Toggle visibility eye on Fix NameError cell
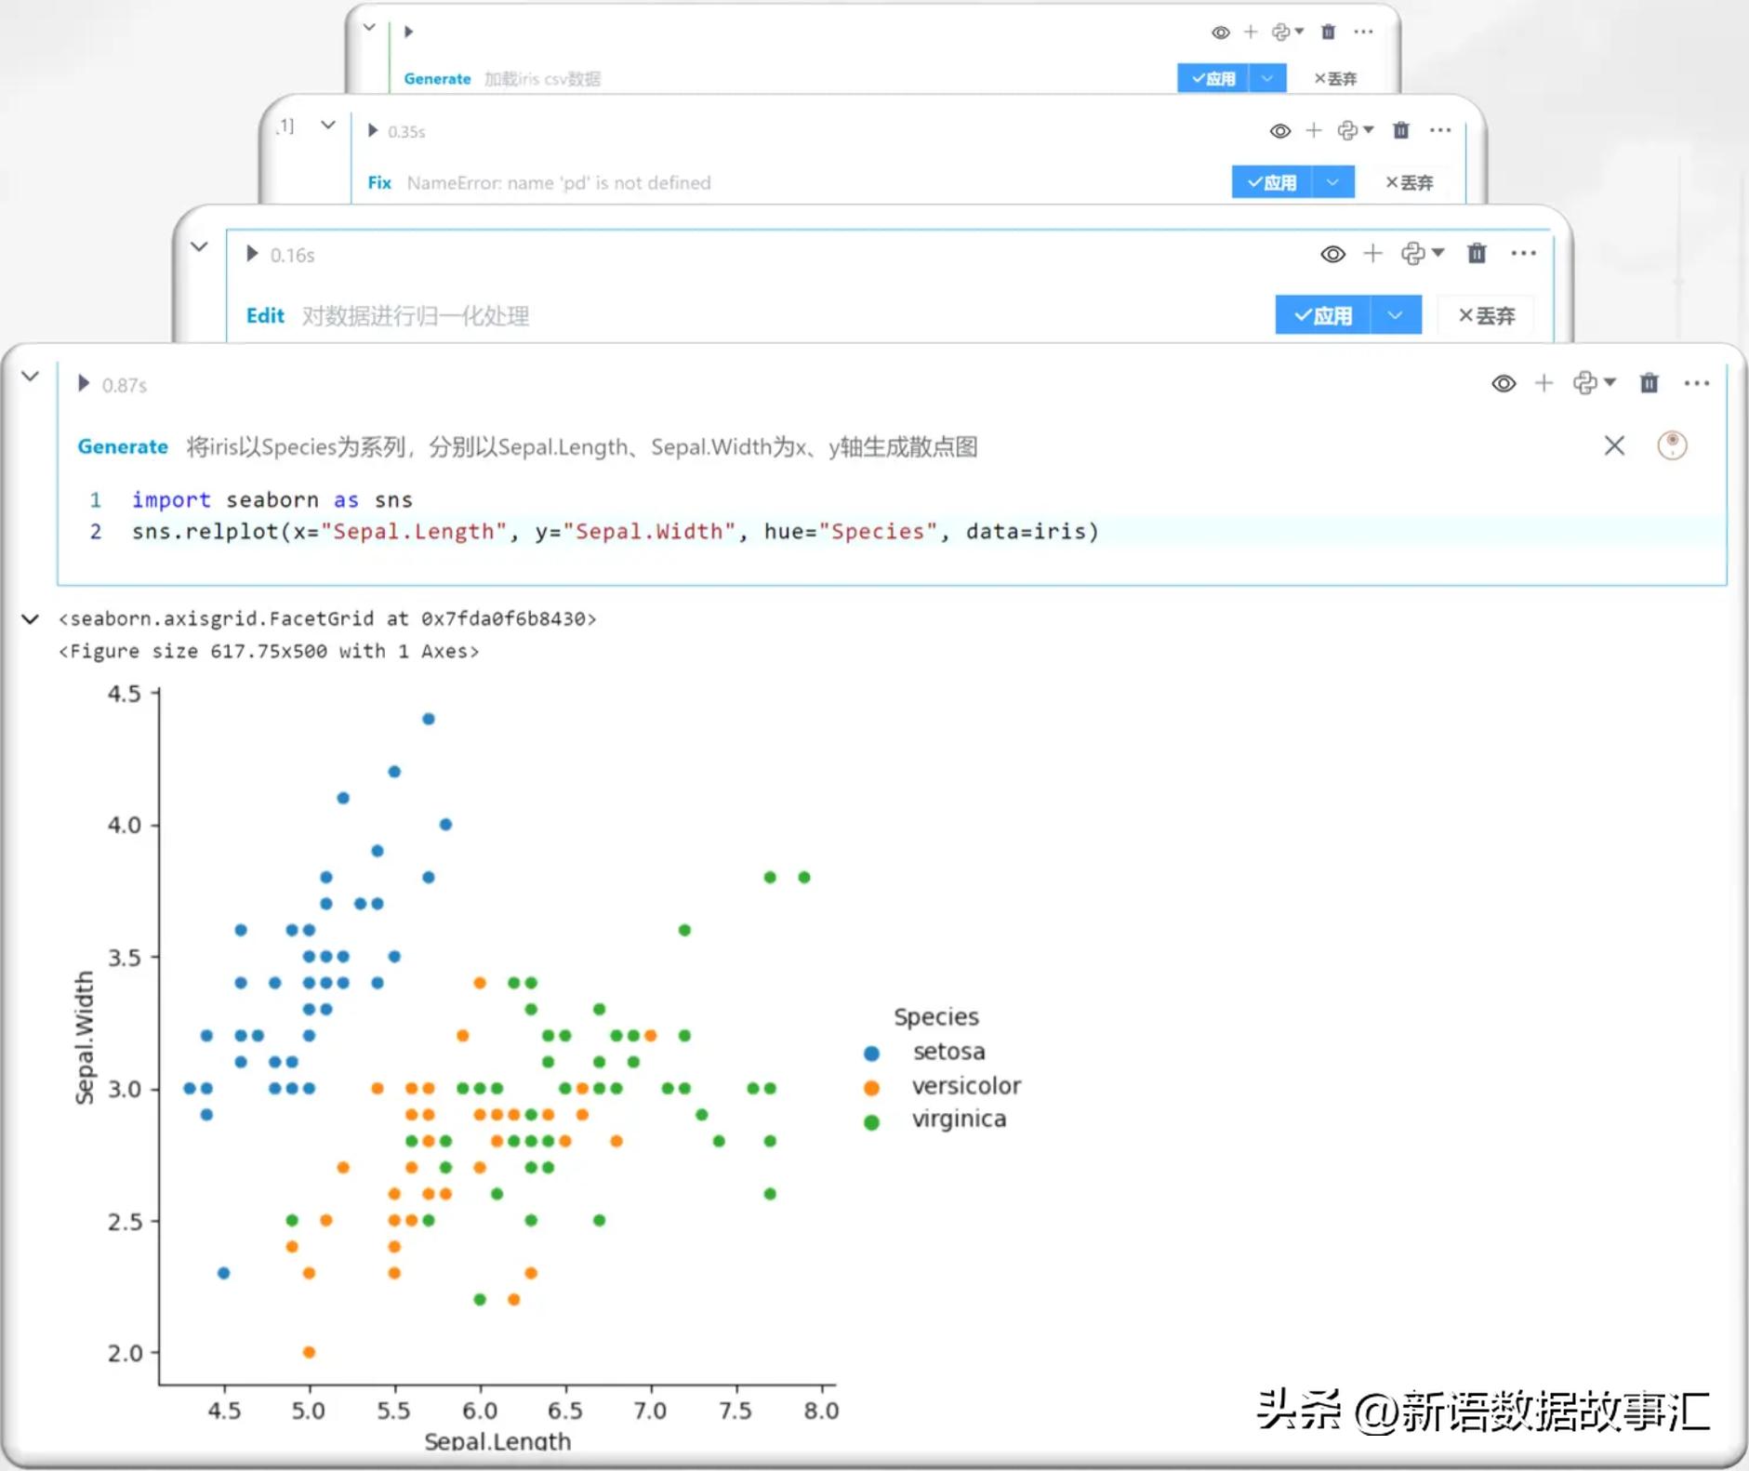1749x1471 pixels. pos(1279,131)
